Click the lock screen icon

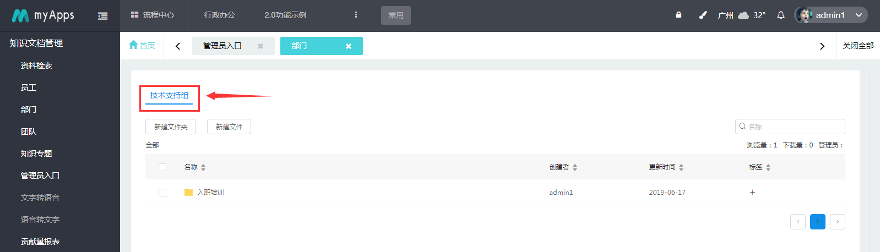pyautogui.click(x=678, y=15)
